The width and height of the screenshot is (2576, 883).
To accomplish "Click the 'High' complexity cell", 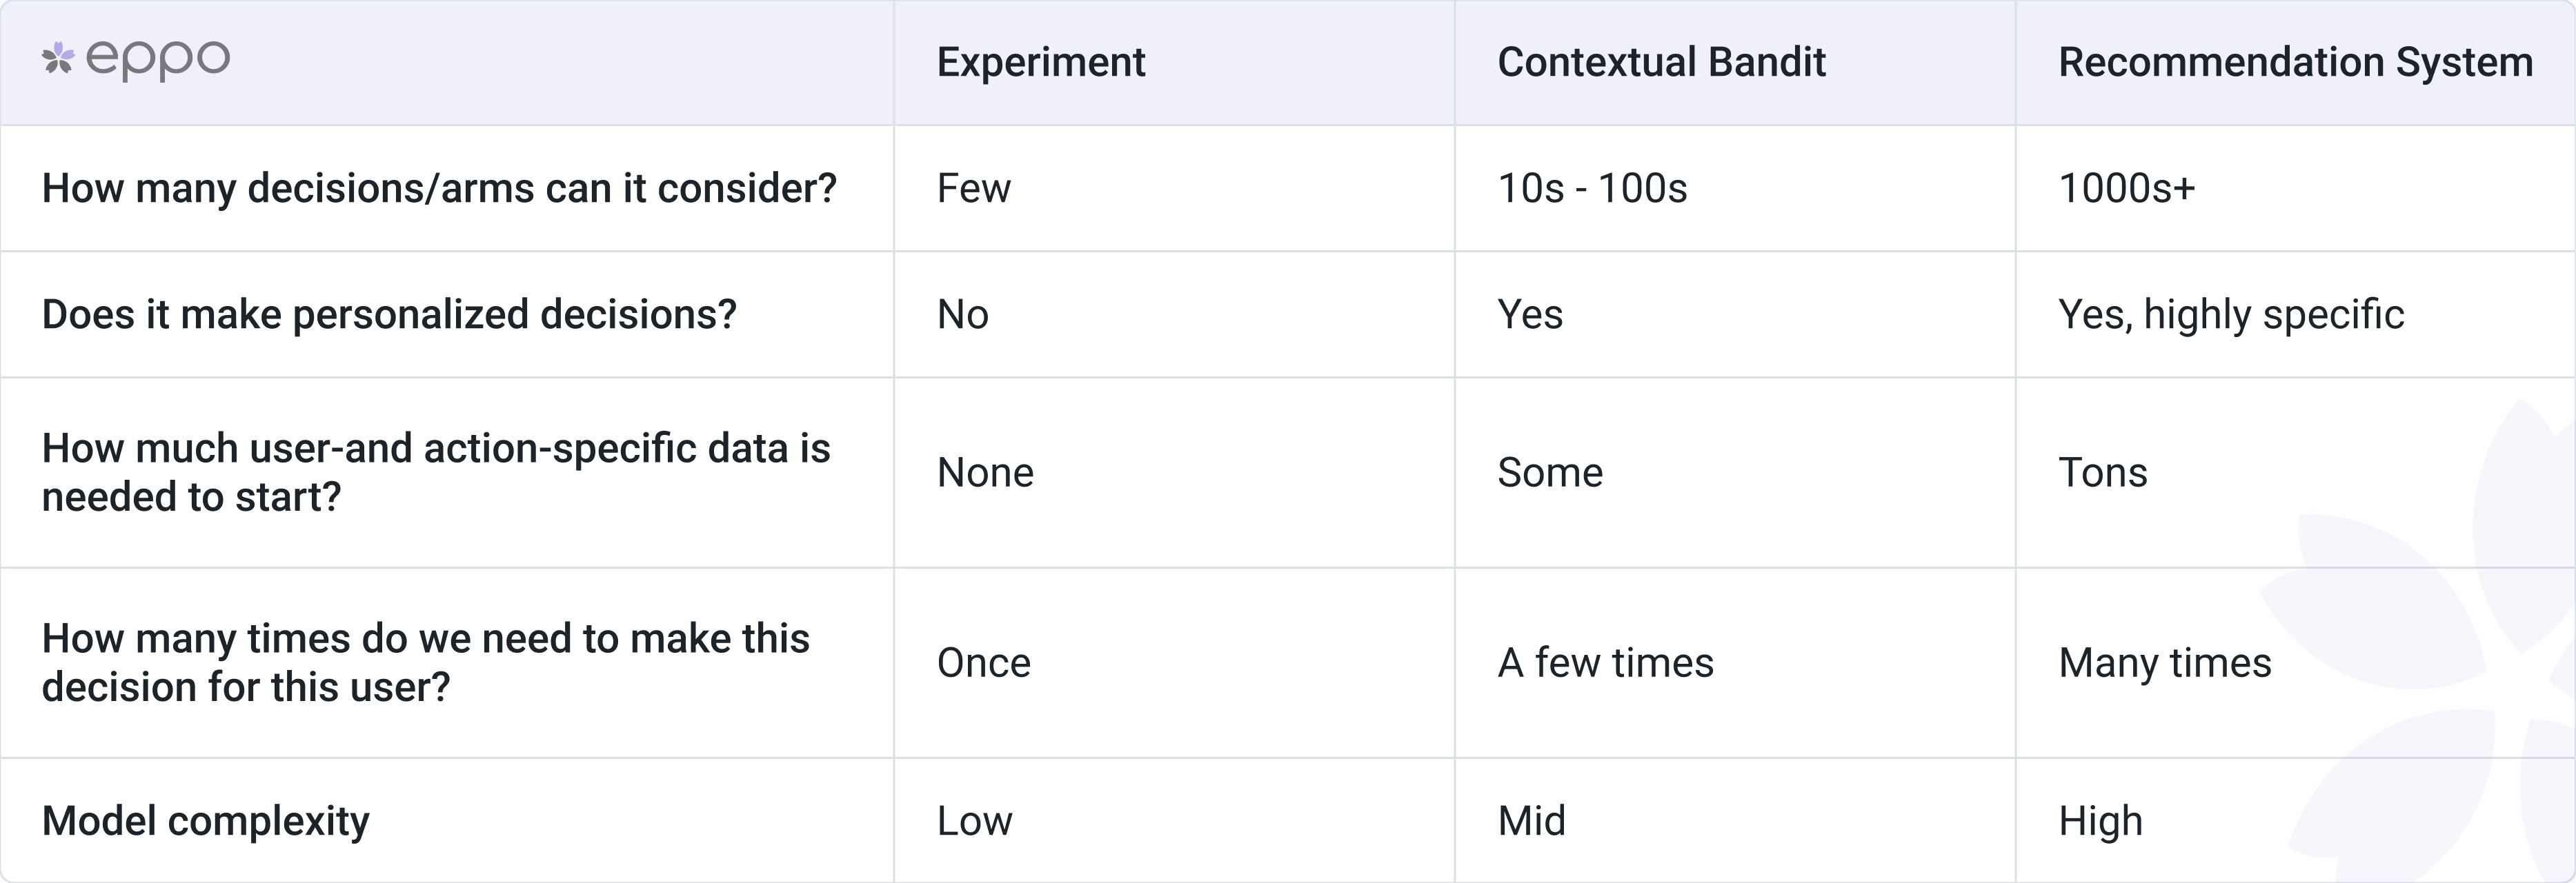I will pos(2100,820).
